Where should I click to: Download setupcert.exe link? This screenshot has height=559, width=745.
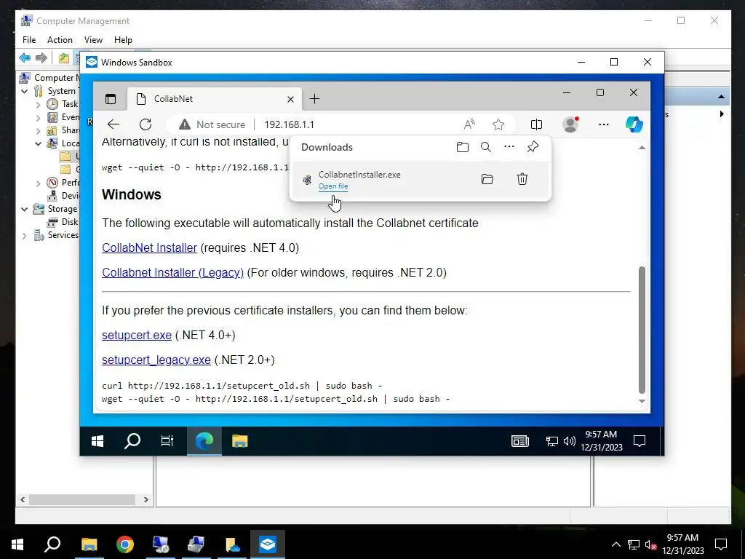click(x=136, y=335)
